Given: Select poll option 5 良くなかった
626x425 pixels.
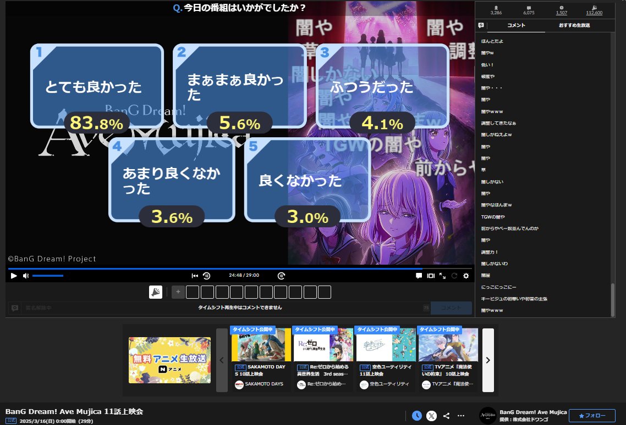Looking at the screenshot, I should (x=307, y=180).
